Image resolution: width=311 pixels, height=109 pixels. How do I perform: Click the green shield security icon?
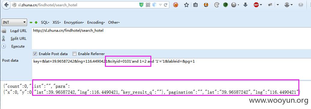coord(141,5)
